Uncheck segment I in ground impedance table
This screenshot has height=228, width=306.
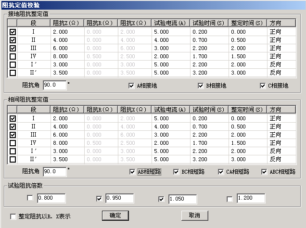click(13, 32)
